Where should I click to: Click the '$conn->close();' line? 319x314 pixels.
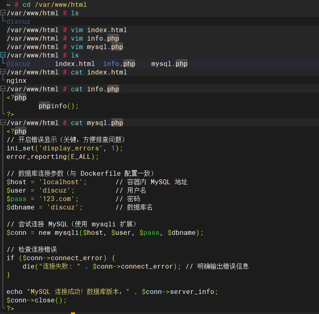point(36,300)
